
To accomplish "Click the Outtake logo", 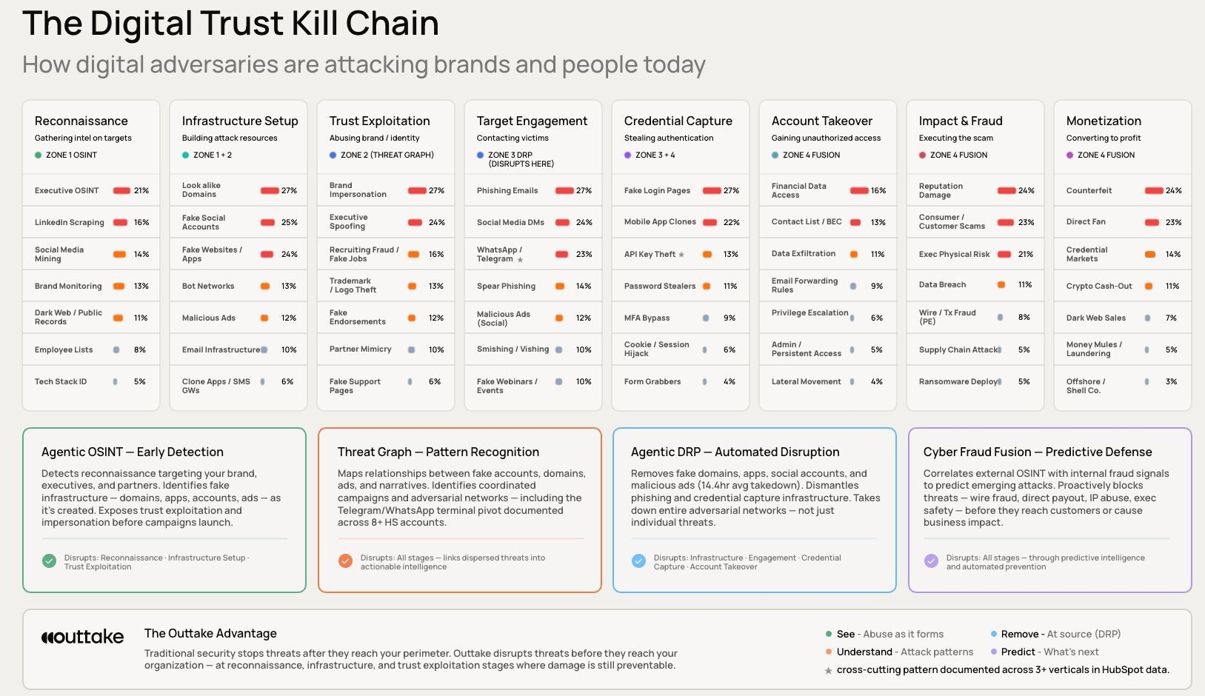I will [83, 637].
